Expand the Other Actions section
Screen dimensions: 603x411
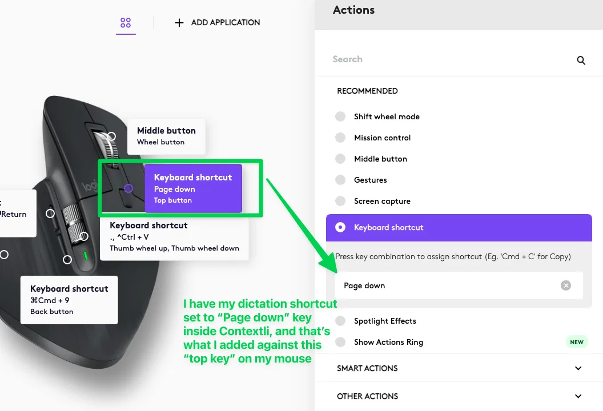pyautogui.click(x=459, y=396)
